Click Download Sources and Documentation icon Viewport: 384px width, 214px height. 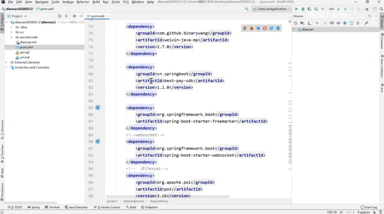click(x=309, y=23)
